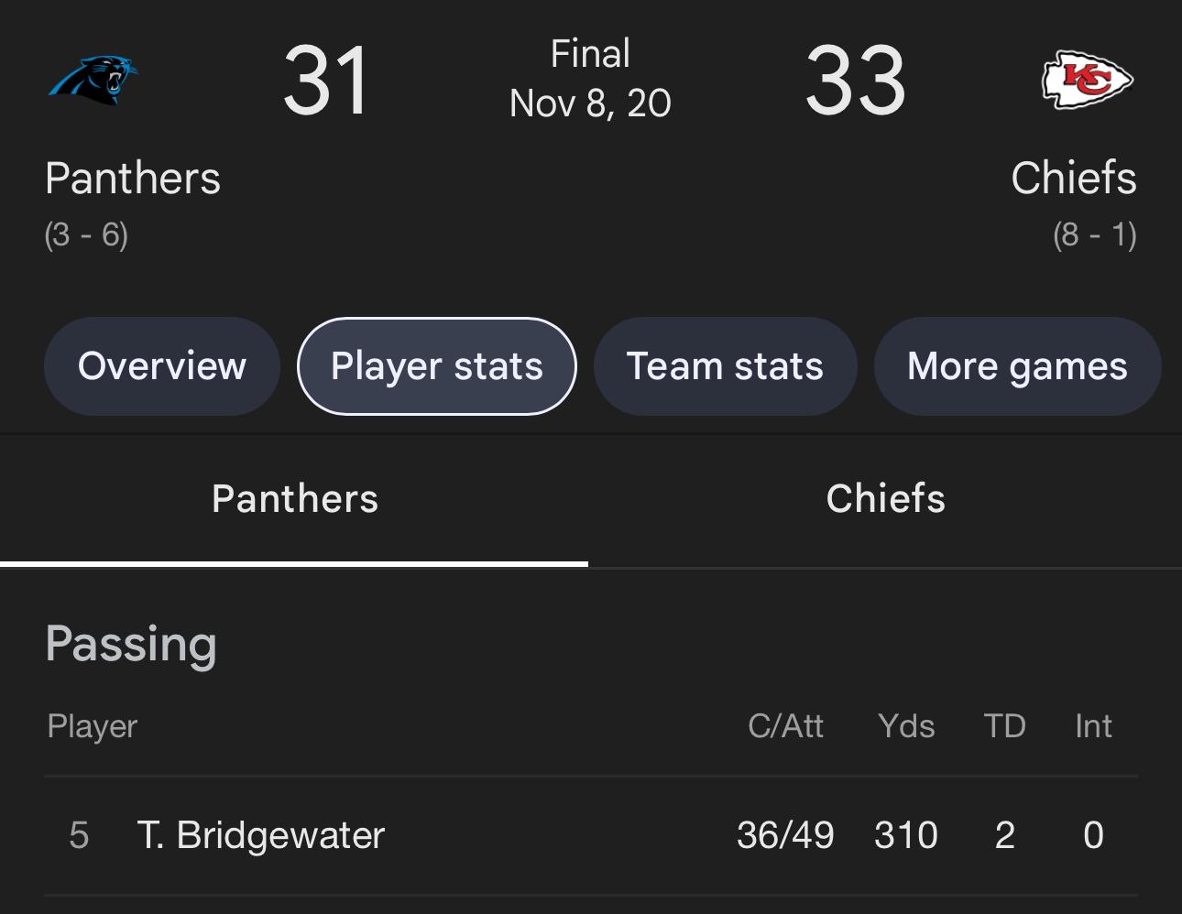Viewport: 1182px width, 914px height.
Task: Open More games
Action: click(x=1017, y=366)
